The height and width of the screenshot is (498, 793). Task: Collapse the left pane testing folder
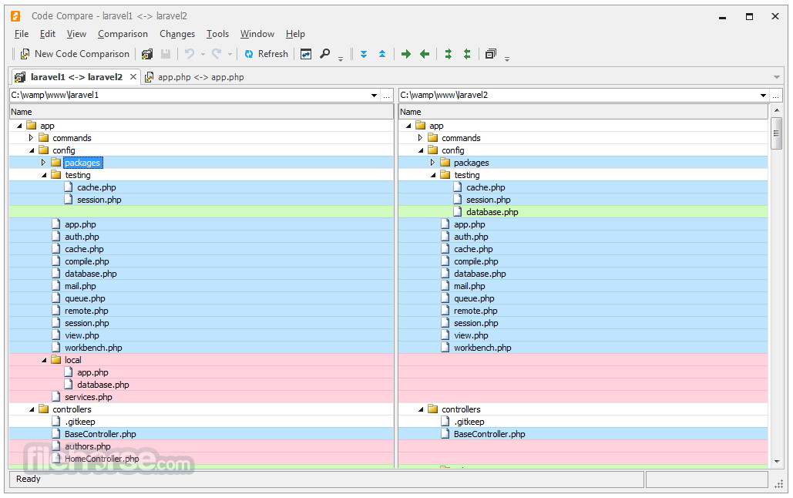(43, 175)
